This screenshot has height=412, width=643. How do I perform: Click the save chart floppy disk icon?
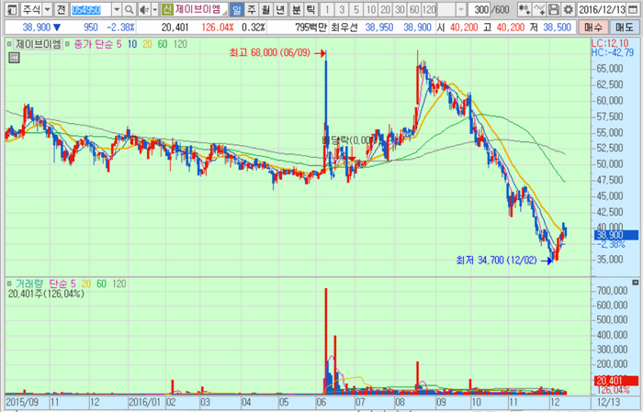coord(554,9)
